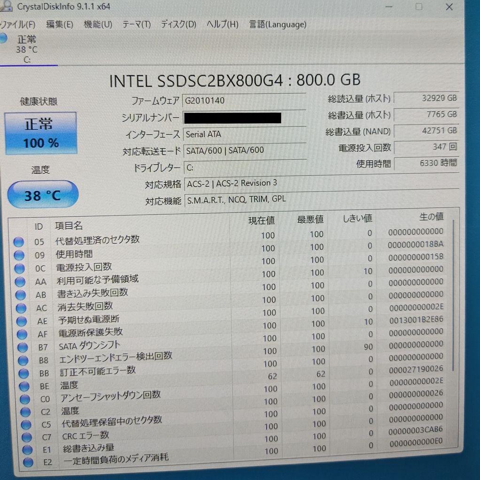Open the 言語(Language) menu
The width and height of the screenshot is (480, 480).
click(x=277, y=24)
